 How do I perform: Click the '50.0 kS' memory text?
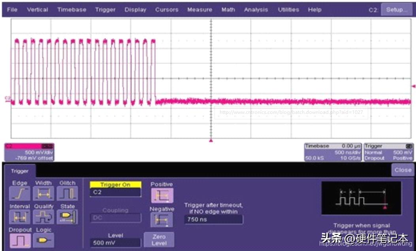pos(314,158)
